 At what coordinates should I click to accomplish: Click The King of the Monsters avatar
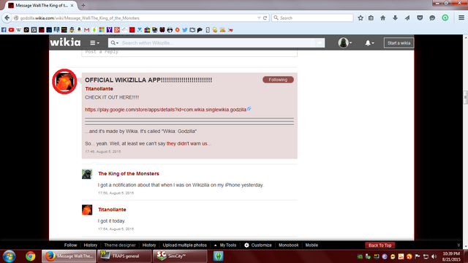(87, 174)
